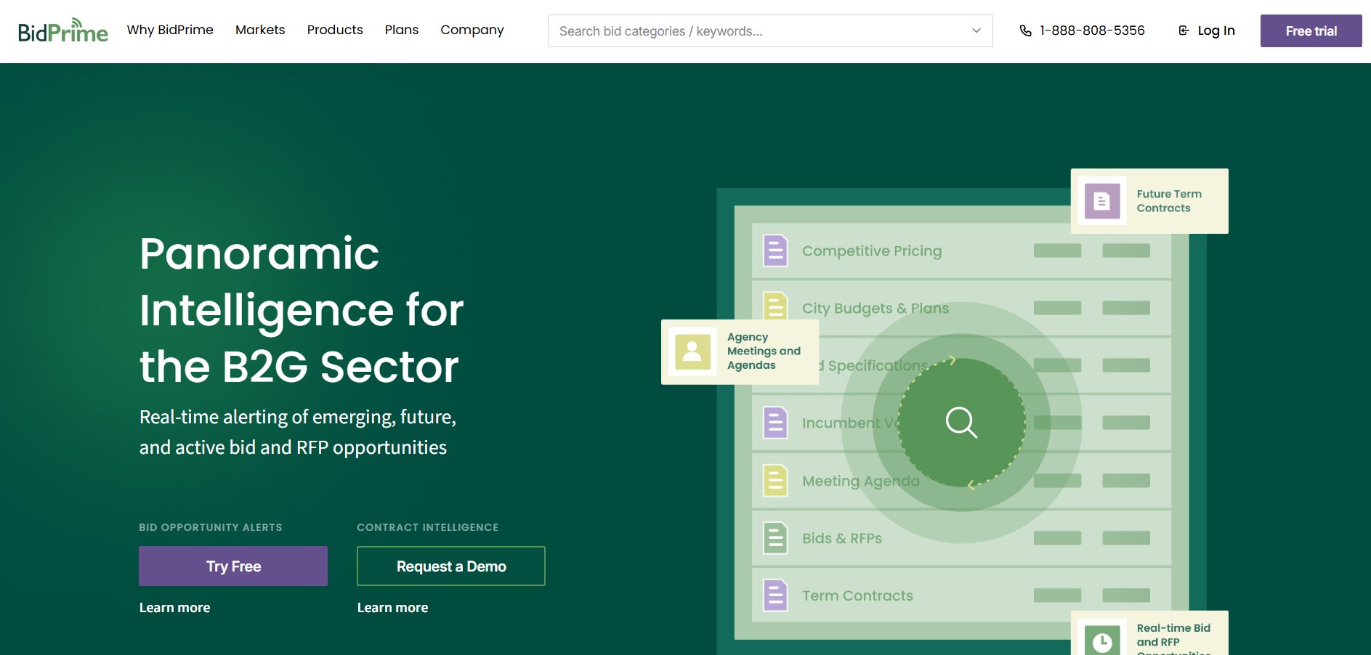This screenshot has width=1371, height=655.
Task: Click the BidPrime logo
Action: (x=63, y=30)
